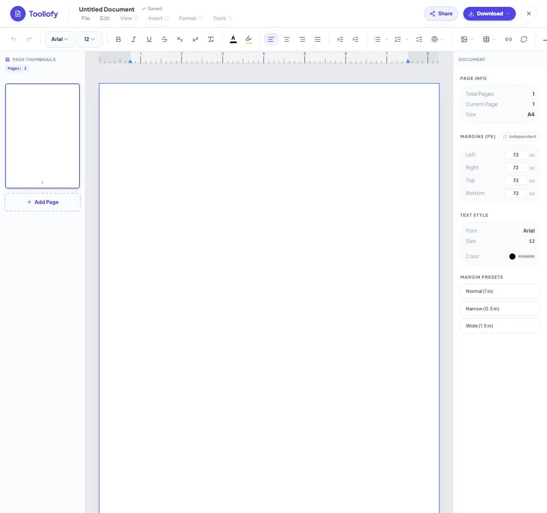Screen dimensions: 547x513
Task: Center align the text
Action: [287, 39]
